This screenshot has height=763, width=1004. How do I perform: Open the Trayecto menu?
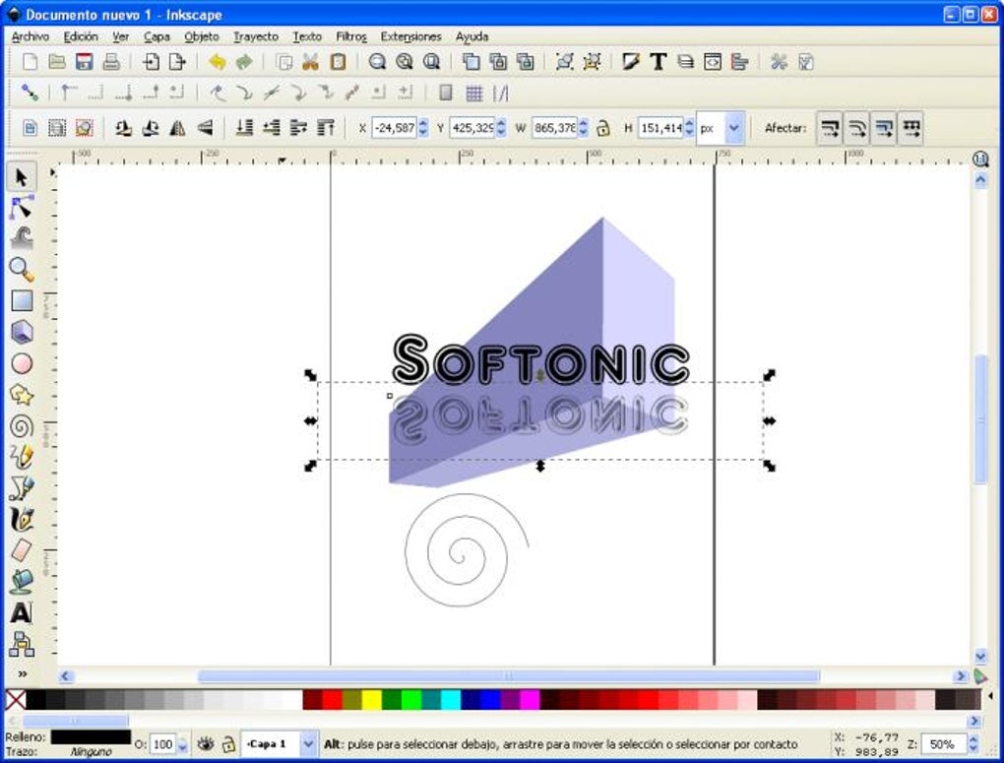(256, 37)
